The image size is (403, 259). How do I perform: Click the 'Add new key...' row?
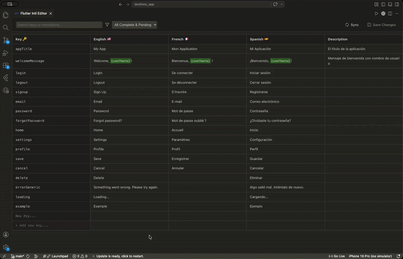click(51, 225)
